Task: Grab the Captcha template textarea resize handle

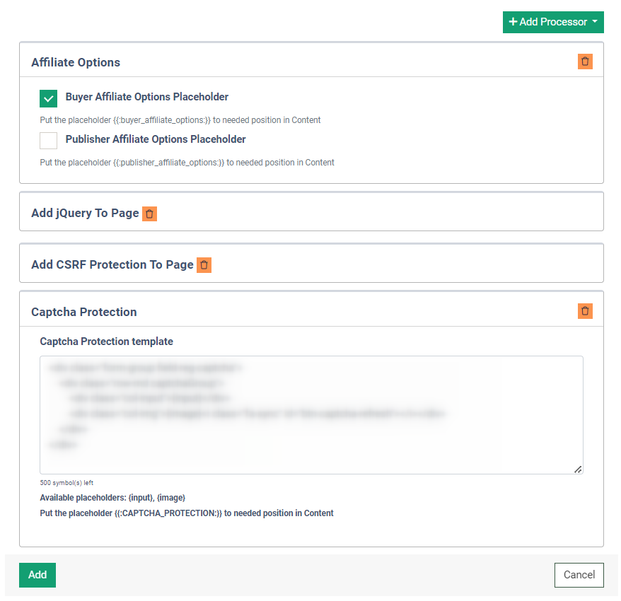Action: [x=578, y=469]
